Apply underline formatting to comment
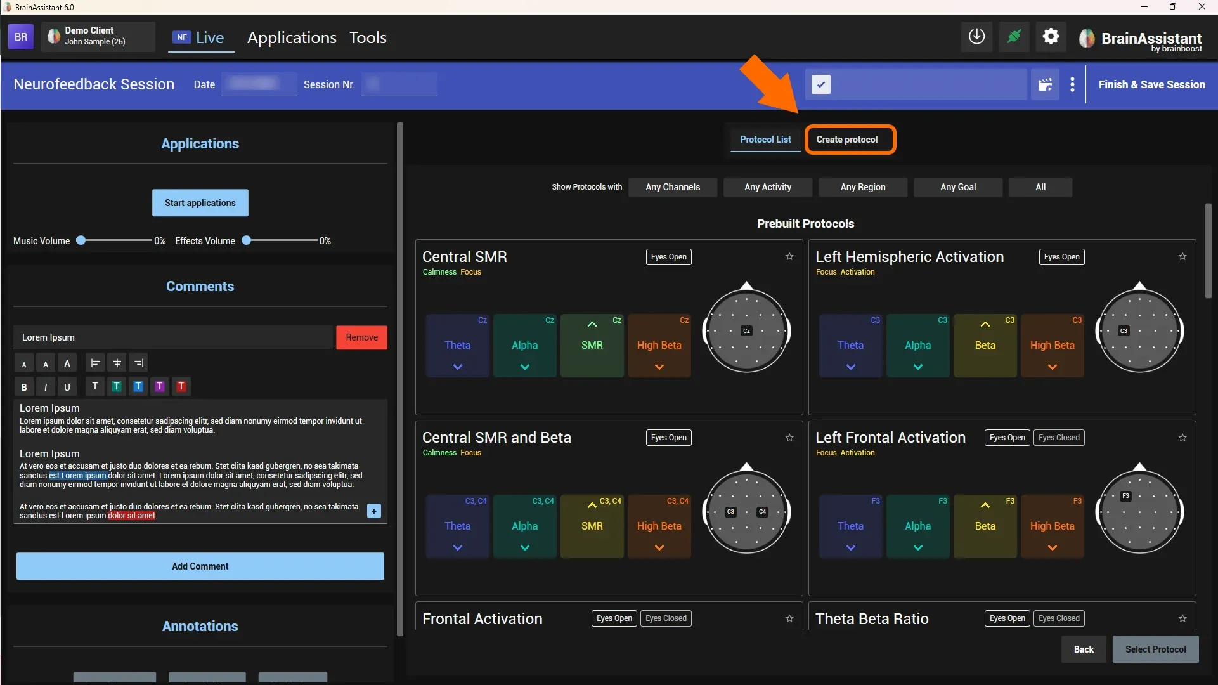Image resolution: width=1218 pixels, height=685 pixels. click(x=67, y=387)
